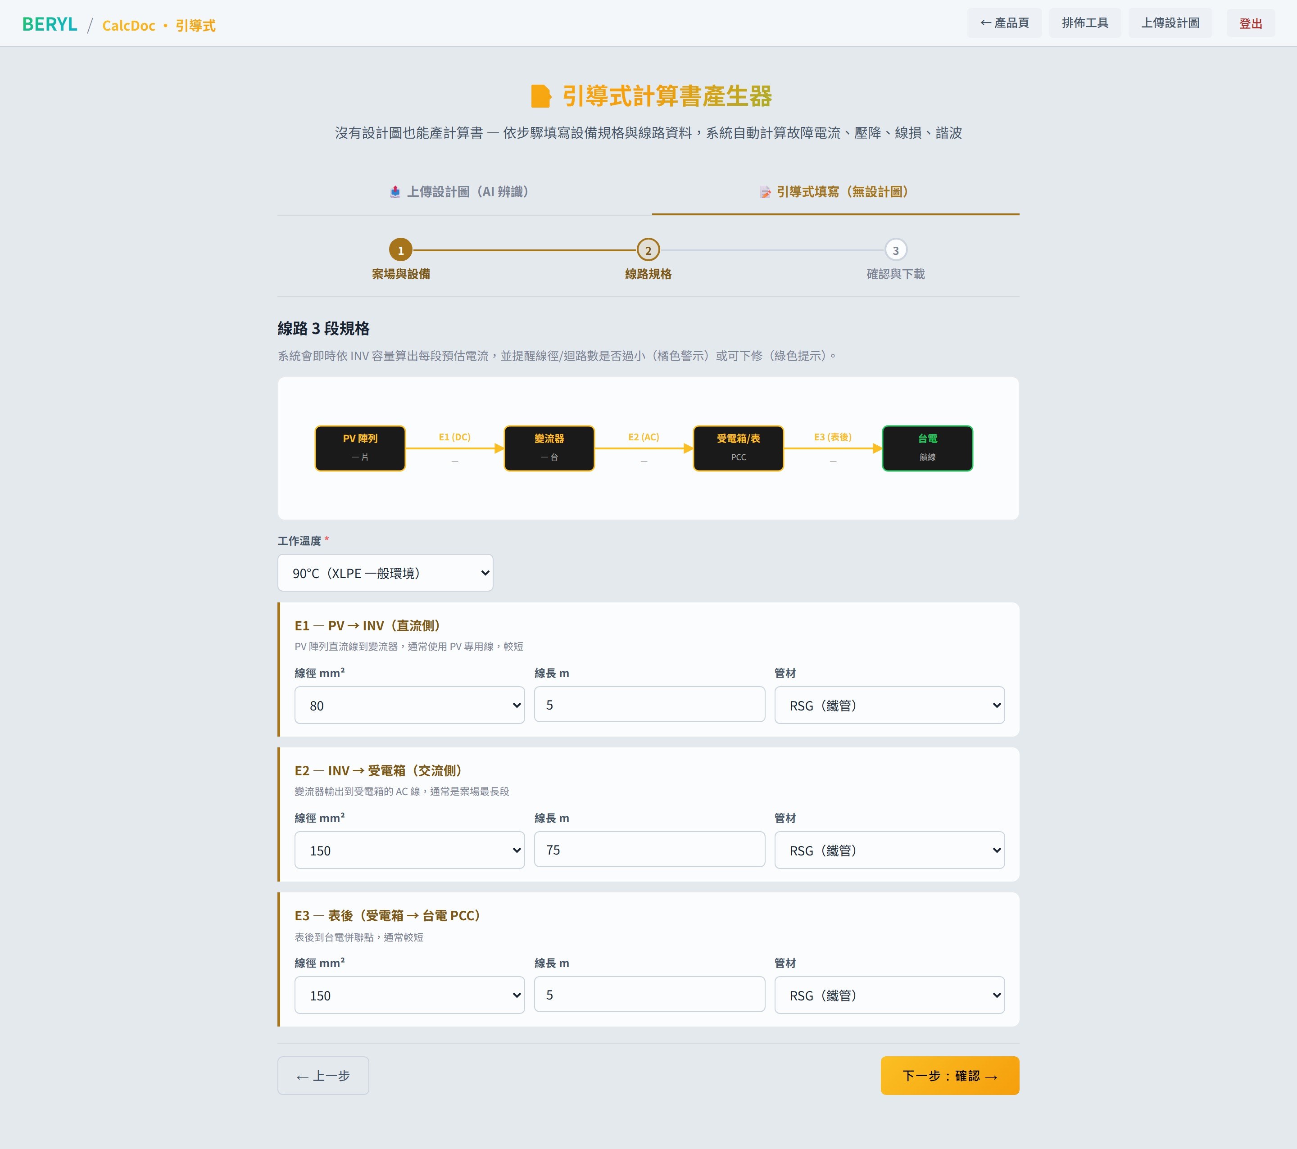Open the CalcDoc・引導式 breadcrumb
This screenshot has width=1297, height=1149.
(159, 25)
